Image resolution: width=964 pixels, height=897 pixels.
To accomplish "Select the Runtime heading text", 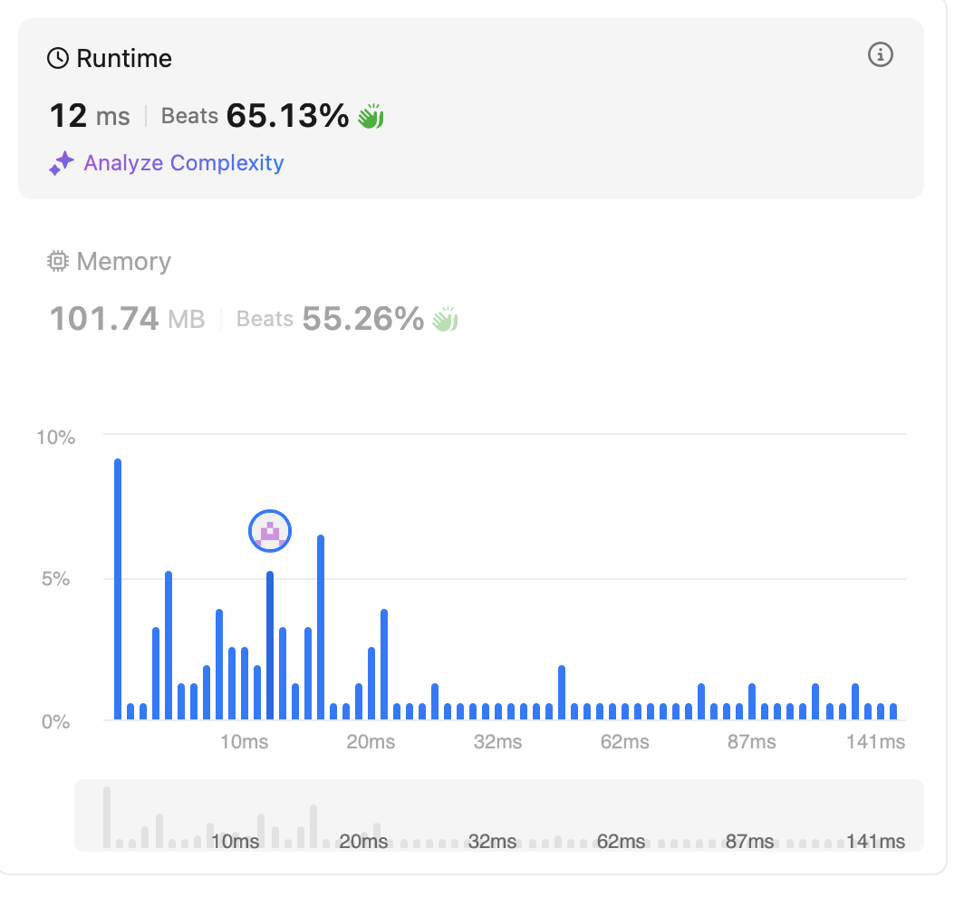I will tap(124, 59).
